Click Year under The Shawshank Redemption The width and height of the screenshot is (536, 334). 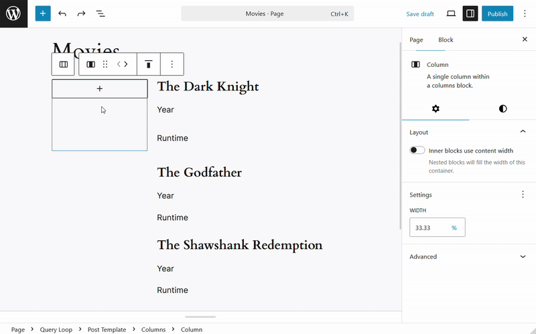point(165,269)
